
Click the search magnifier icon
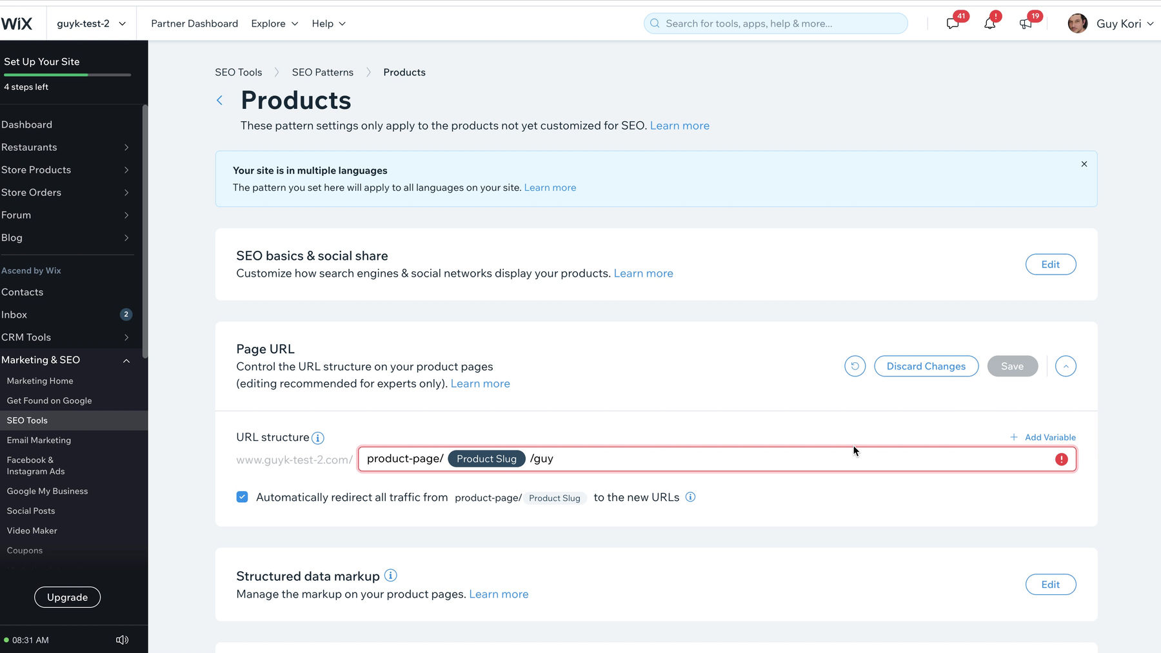point(655,24)
